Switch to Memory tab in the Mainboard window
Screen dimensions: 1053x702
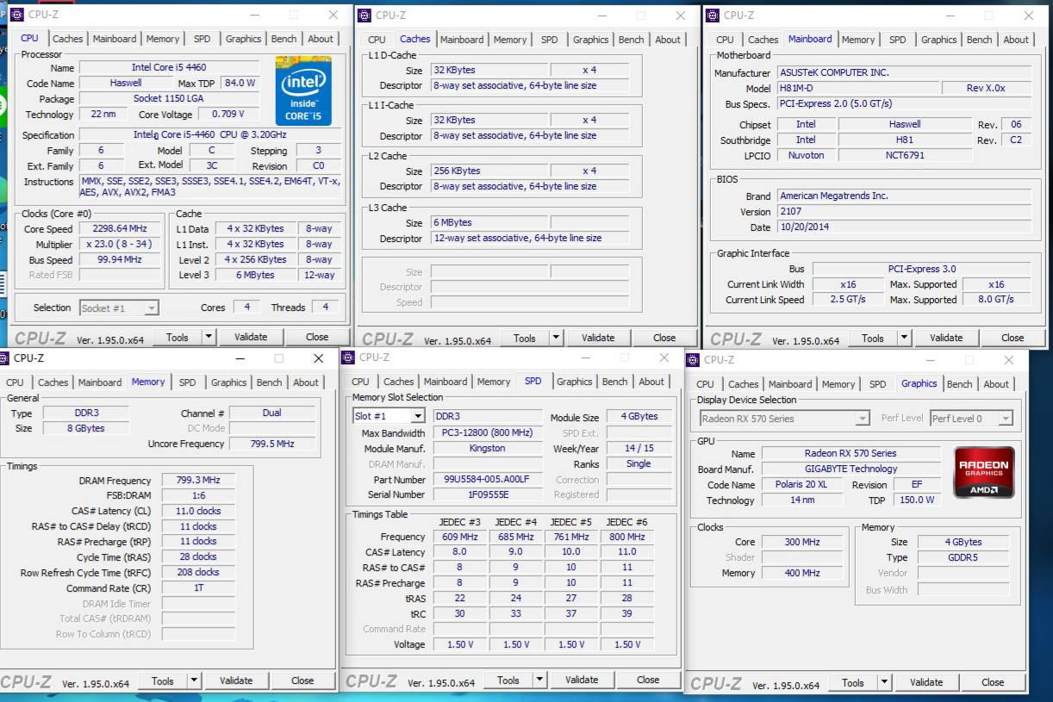858,40
